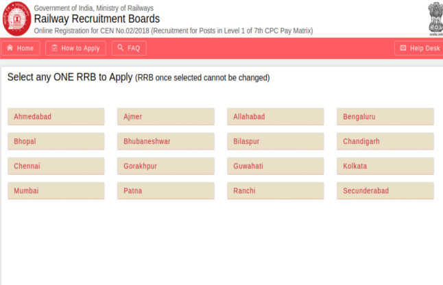Image resolution: width=443 pixels, height=285 pixels.
Task: Apply through Chennai RRB
Action: point(56,166)
